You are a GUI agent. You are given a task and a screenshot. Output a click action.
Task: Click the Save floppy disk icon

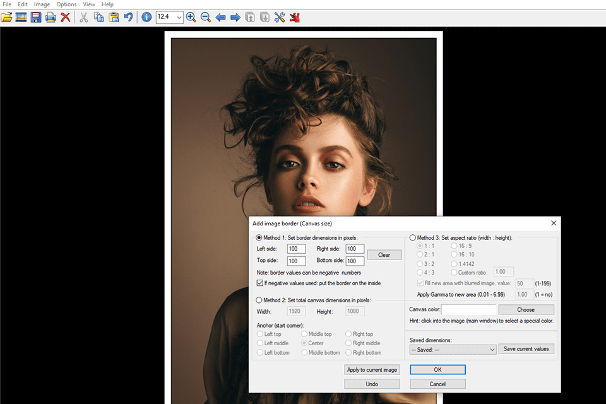[36, 18]
